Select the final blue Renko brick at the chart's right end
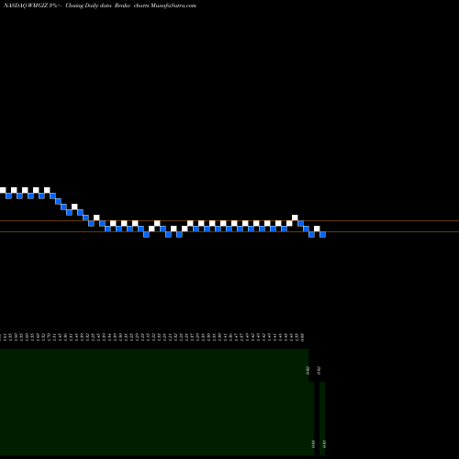This screenshot has height=459, width=459. tap(322, 234)
